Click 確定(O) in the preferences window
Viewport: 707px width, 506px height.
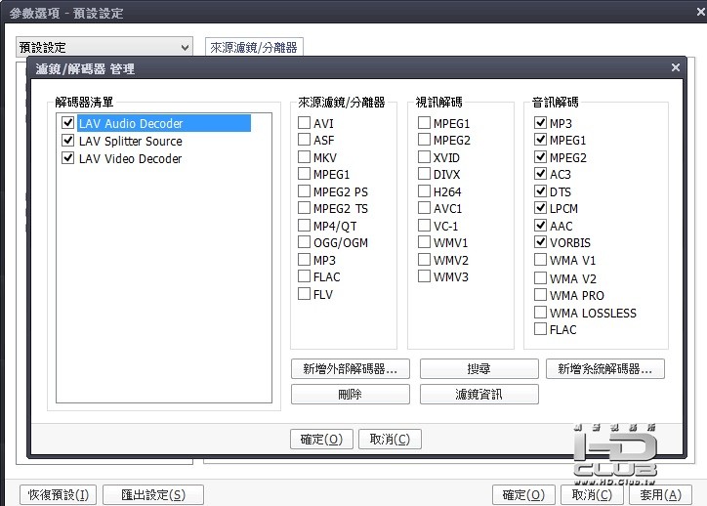(523, 494)
